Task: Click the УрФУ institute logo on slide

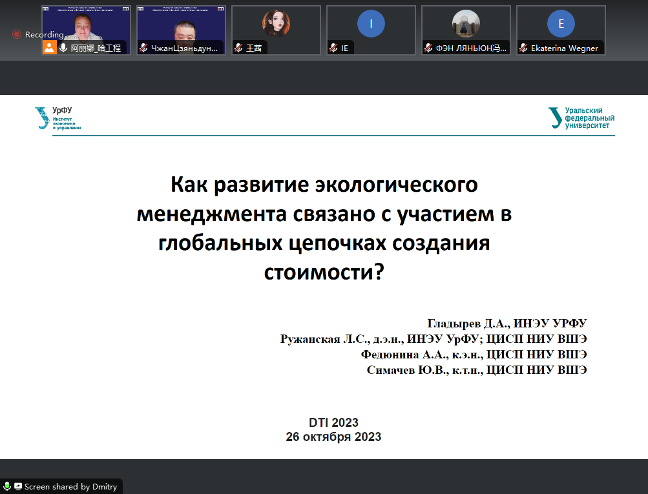Action: (58, 118)
